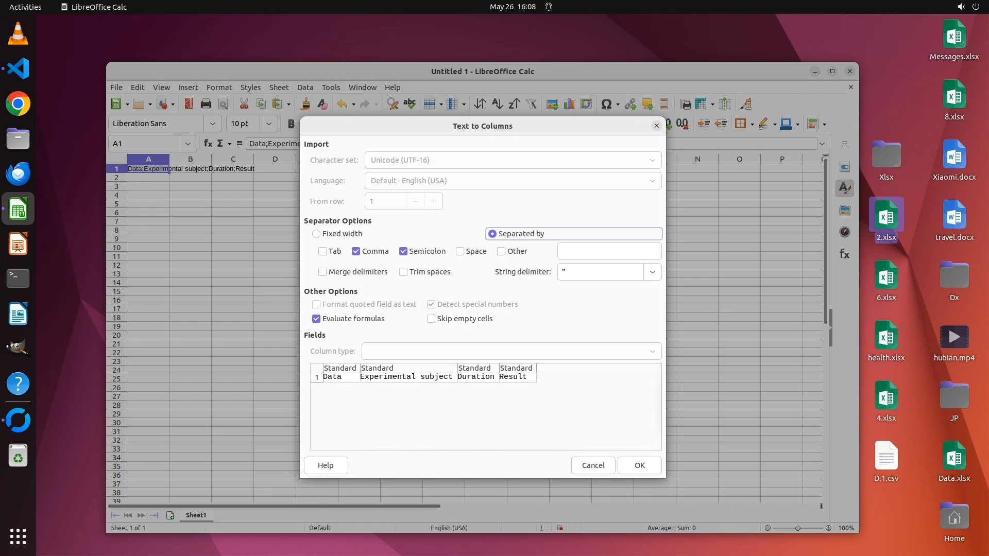The width and height of the screenshot is (989, 556).
Task: Click the zoom slider in status bar
Action: (797, 528)
